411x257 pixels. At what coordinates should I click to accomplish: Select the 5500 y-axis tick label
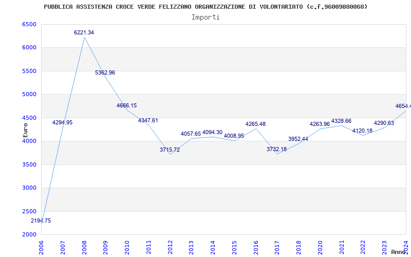click(x=29, y=71)
